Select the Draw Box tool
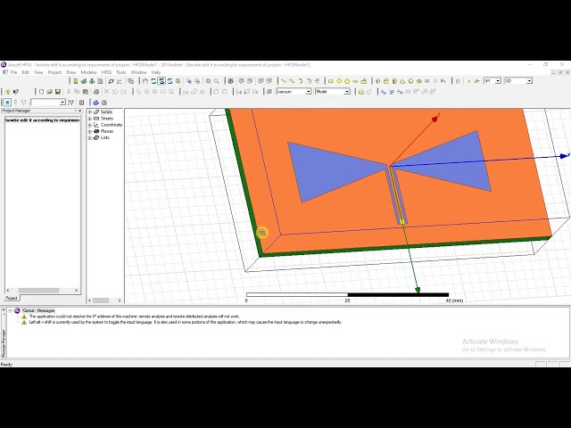 (377, 81)
